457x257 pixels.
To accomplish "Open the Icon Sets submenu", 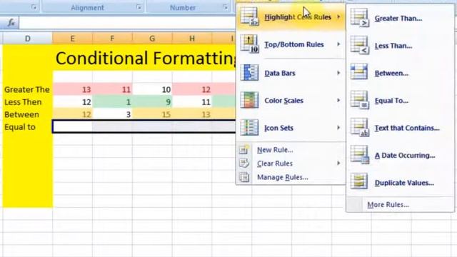I will pos(291,128).
